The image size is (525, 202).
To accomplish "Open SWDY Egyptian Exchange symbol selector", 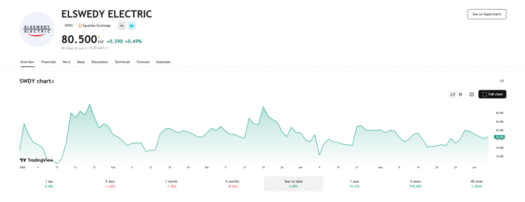I will [x=88, y=26].
